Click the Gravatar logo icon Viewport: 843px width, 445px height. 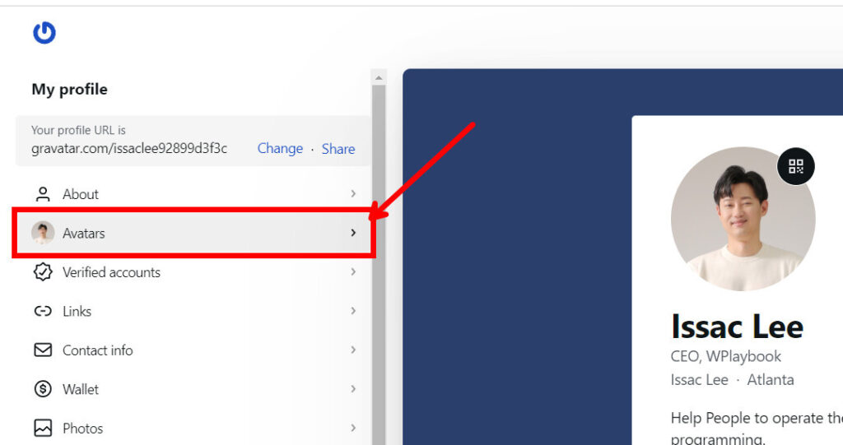[44, 33]
